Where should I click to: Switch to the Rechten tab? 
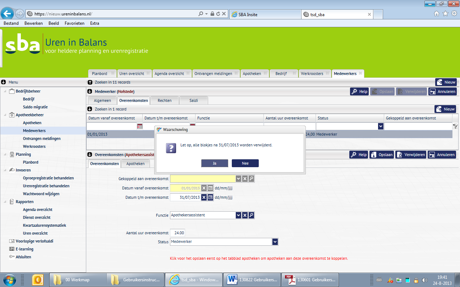pyautogui.click(x=165, y=100)
